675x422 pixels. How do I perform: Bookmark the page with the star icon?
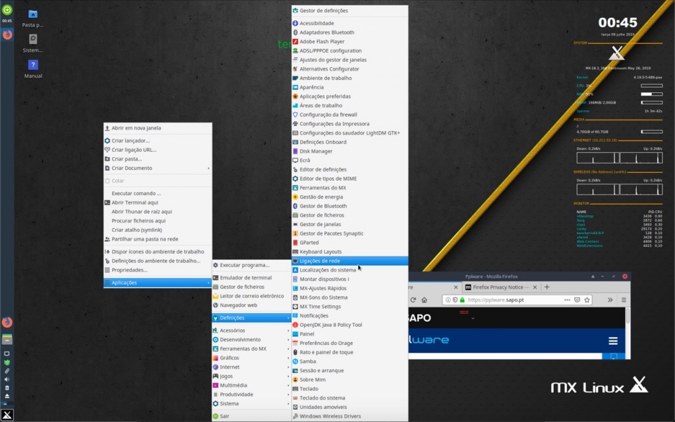click(x=587, y=300)
